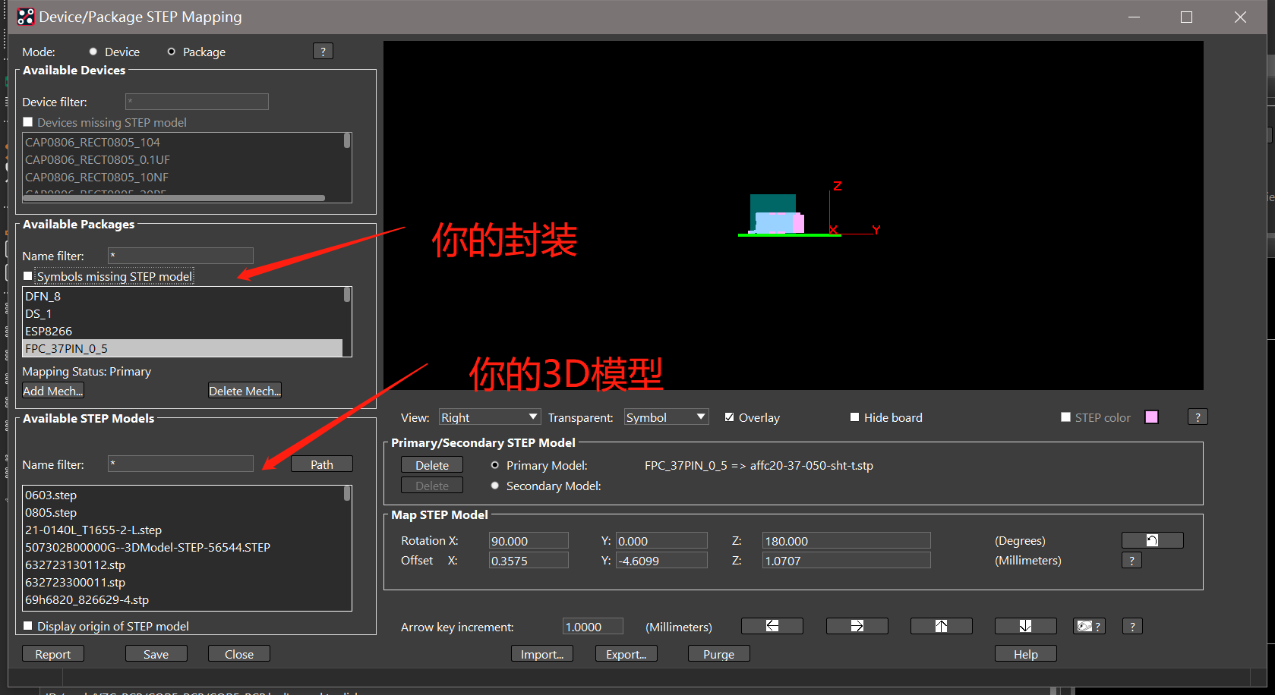1275x695 pixels.
Task: Select Package mode
Action: tap(172, 52)
